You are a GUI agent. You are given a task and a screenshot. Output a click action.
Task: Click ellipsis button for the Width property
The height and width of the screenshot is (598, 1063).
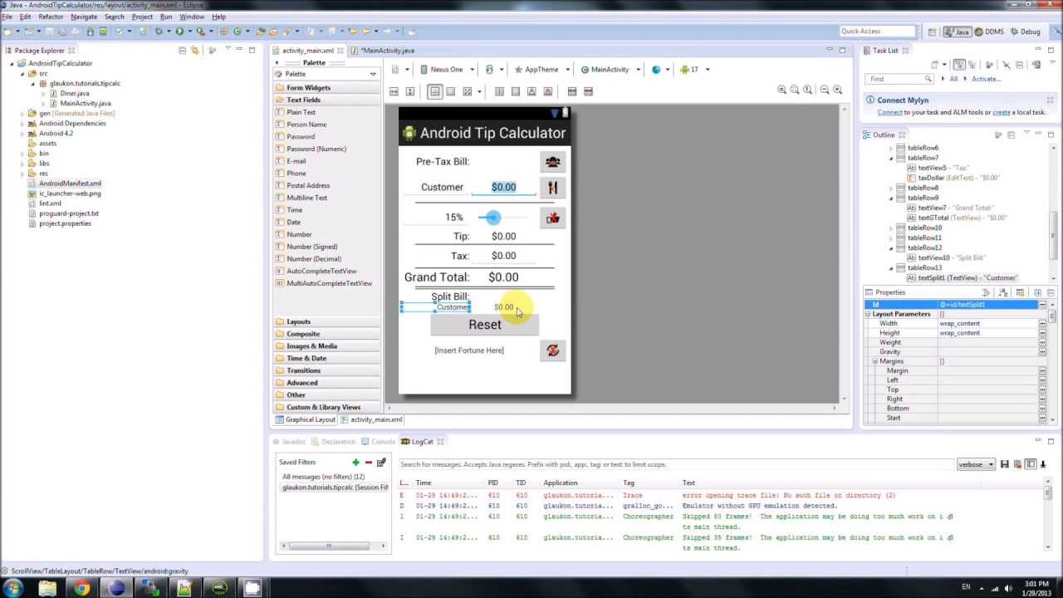tap(1042, 324)
